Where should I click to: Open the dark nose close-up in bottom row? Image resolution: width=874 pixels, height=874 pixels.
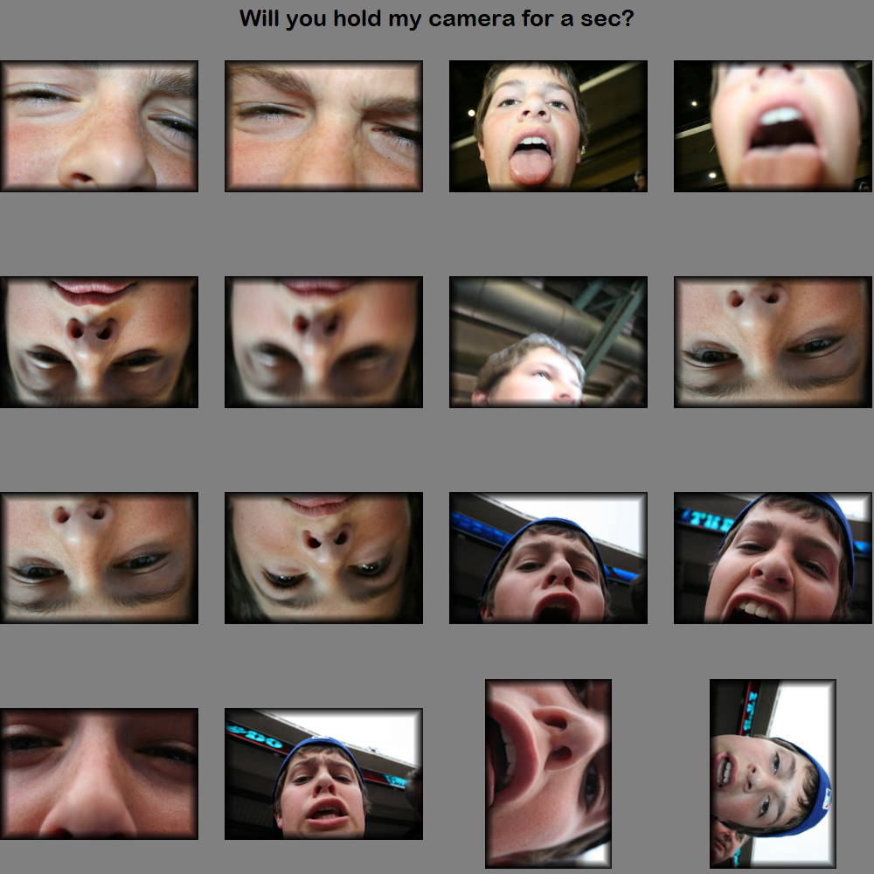[x=99, y=773]
